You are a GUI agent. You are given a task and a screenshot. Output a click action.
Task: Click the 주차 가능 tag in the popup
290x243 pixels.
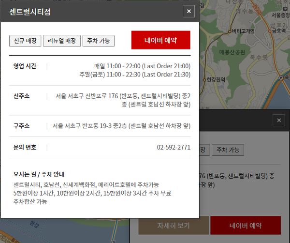click(99, 41)
